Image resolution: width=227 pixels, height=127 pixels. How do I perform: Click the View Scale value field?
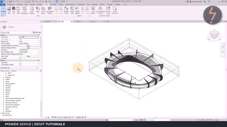pyautogui.click(x=29, y=37)
